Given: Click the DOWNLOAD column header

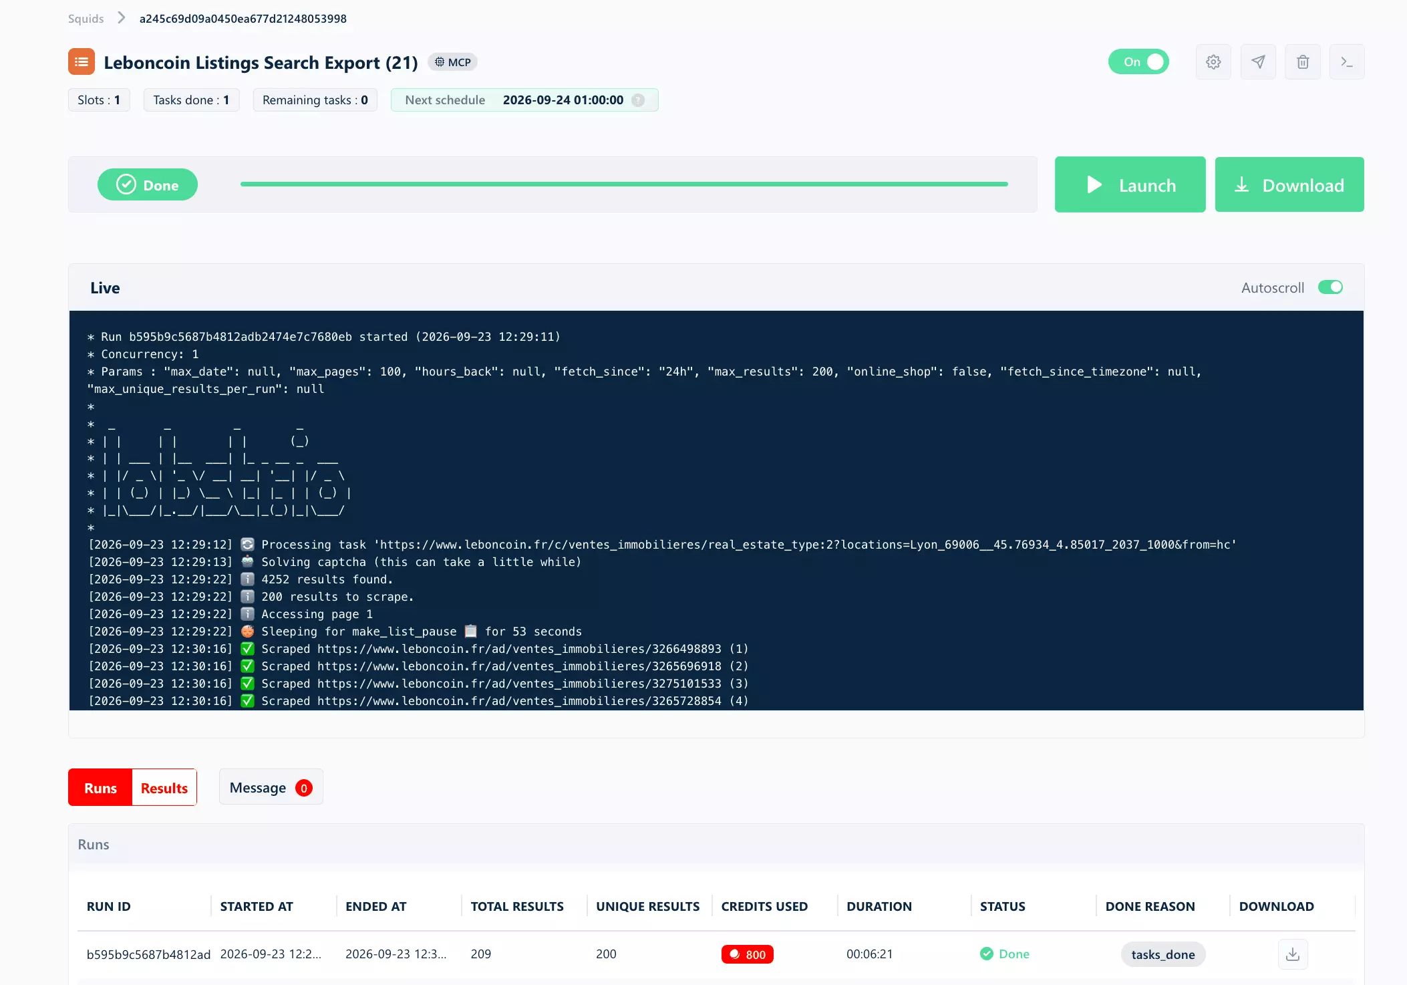Looking at the screenshot, I should click(x=1276, y=906).
